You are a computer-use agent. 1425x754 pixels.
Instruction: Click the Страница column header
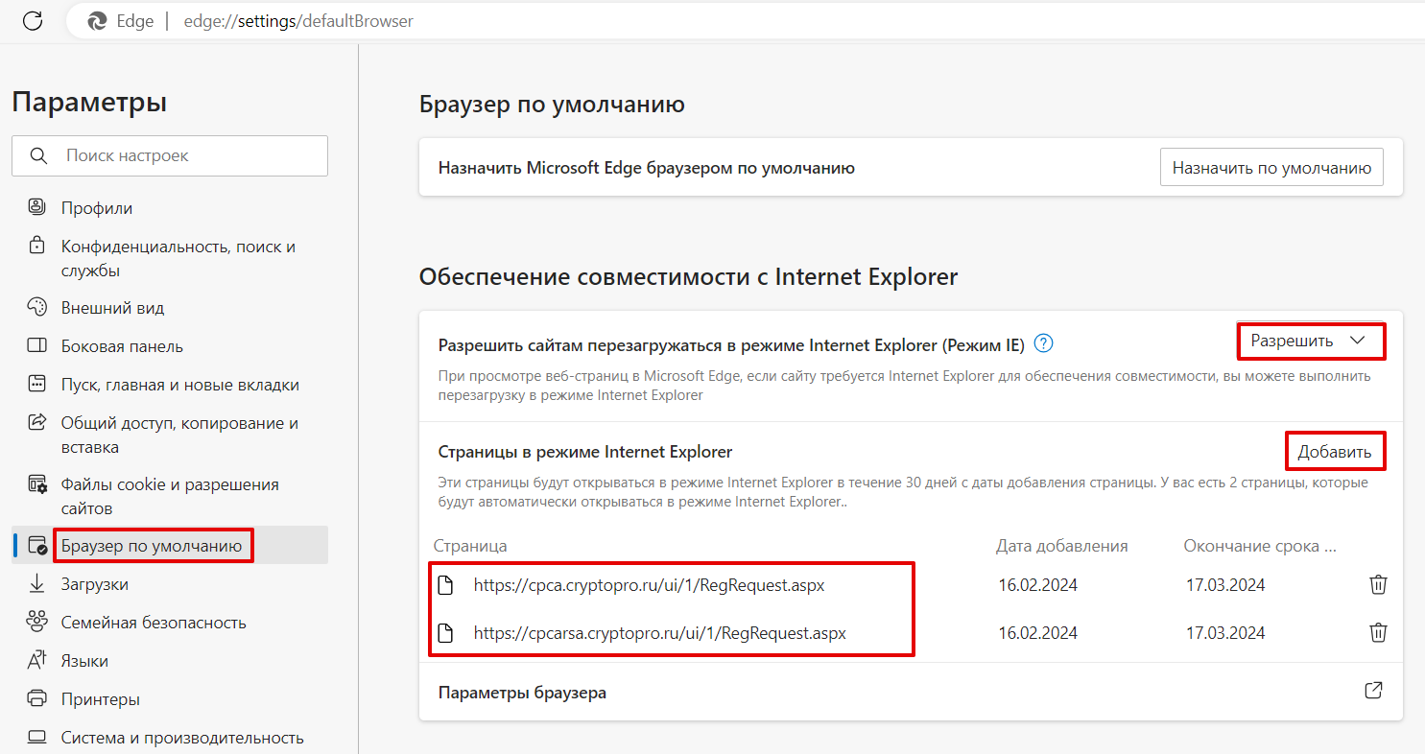(x=470, y=546)
